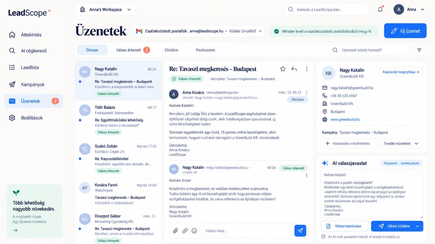
Task: Click the Válasz beszúrása button
Action: coord(345,226)
